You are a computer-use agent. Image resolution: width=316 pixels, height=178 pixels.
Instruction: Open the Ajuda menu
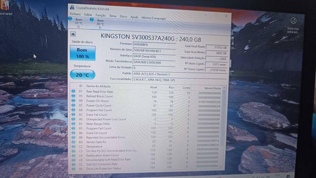(x=134, y=17)
